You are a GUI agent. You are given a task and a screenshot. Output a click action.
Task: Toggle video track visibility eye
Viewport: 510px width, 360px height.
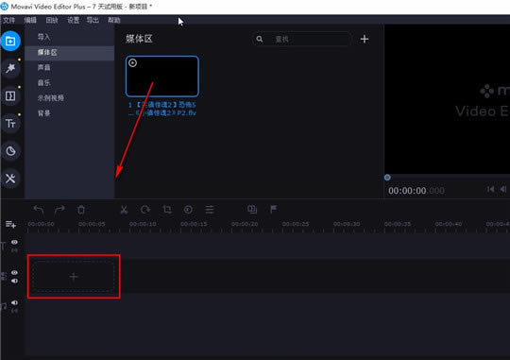pos(14,272)
